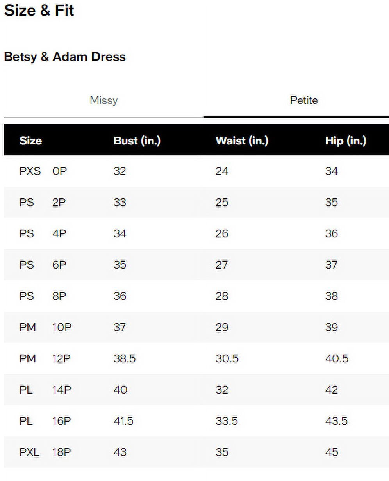Click the Size column header

pyautogui.click(x=30, y=141)
